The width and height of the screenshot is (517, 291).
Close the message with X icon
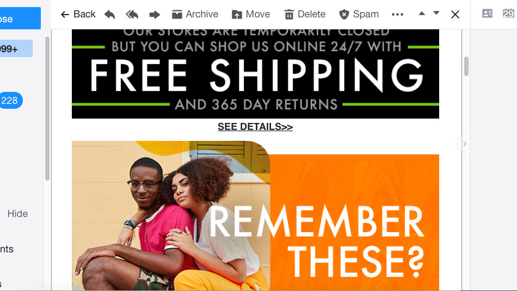[455, 15]
